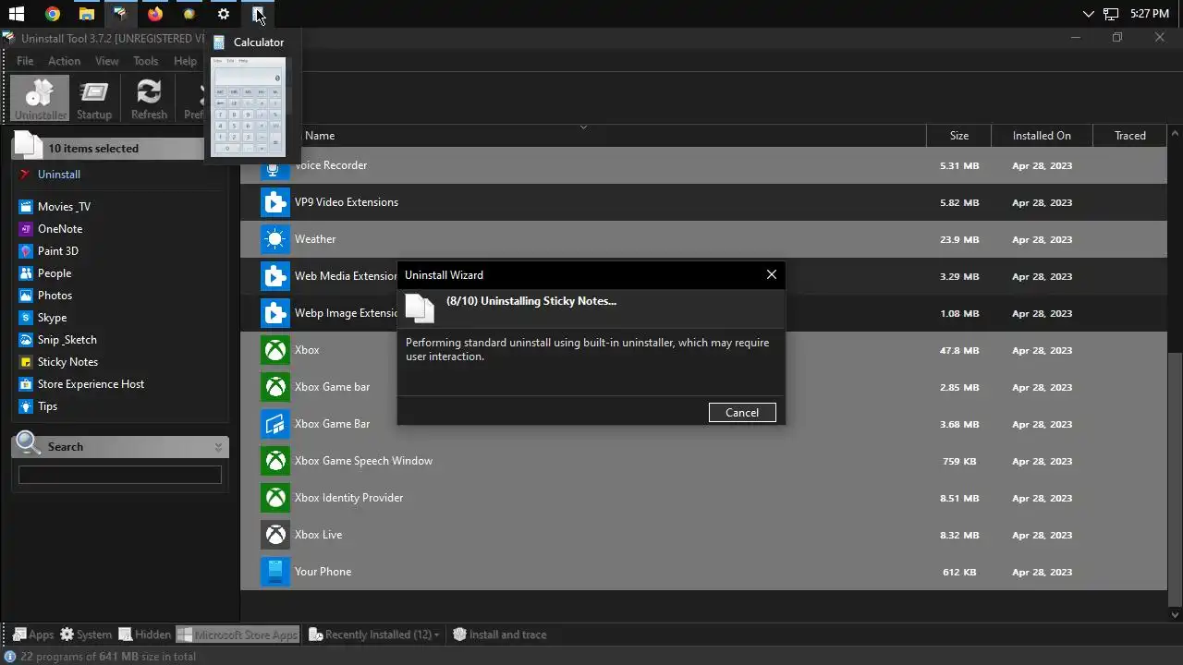
Task: Open Settings gear in the taskbar
Action: [x=224, y=14]
